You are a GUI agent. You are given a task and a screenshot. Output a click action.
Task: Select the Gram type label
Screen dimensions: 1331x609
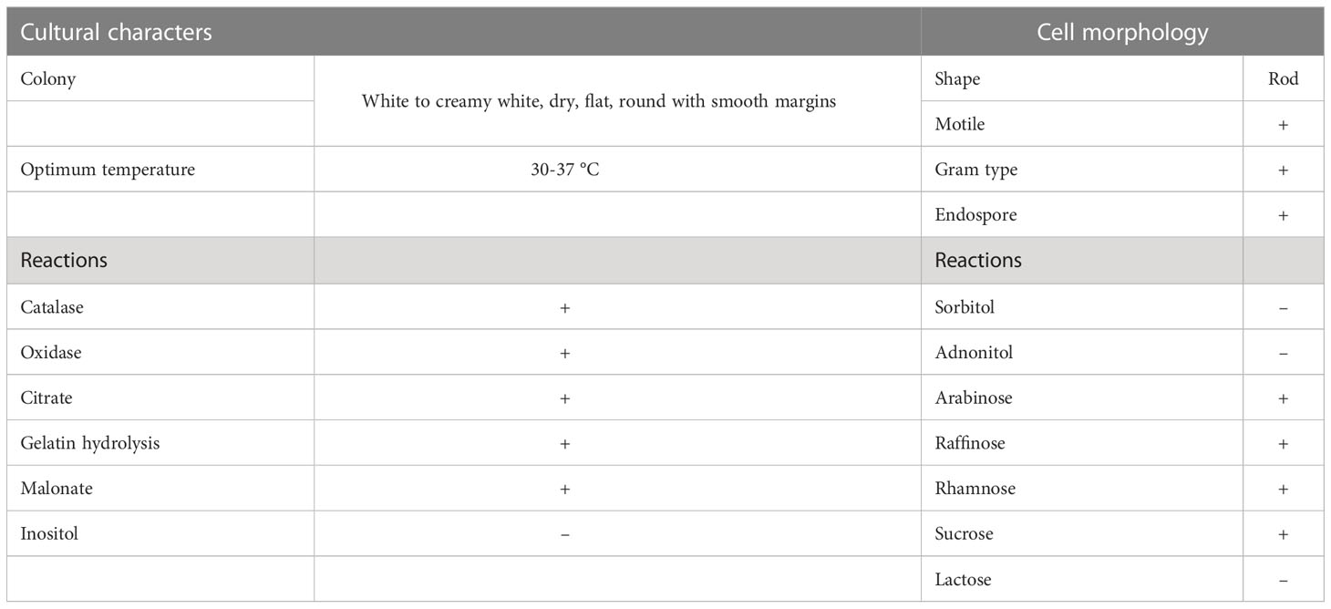pyautogui.click(x=976, y=170)
